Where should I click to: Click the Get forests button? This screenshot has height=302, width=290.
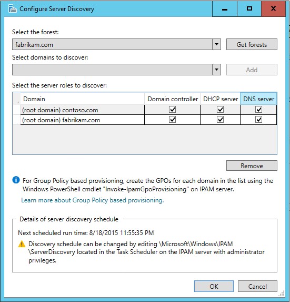(x=252, y=44)
